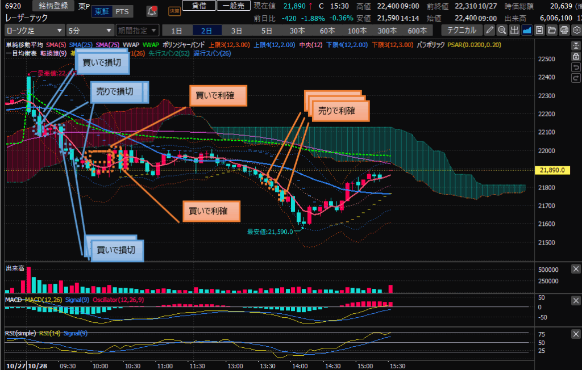Screen dimensions: 582x370
Task: Open the alert bell notification icon
Action: (x=152, y=11)
